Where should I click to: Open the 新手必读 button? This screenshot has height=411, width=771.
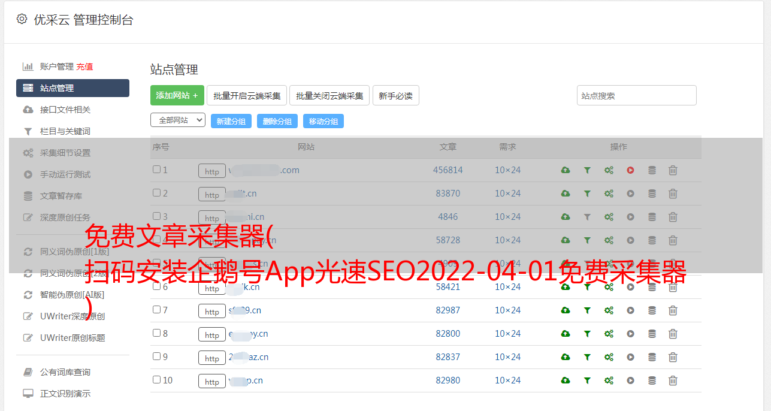(395, 95)
